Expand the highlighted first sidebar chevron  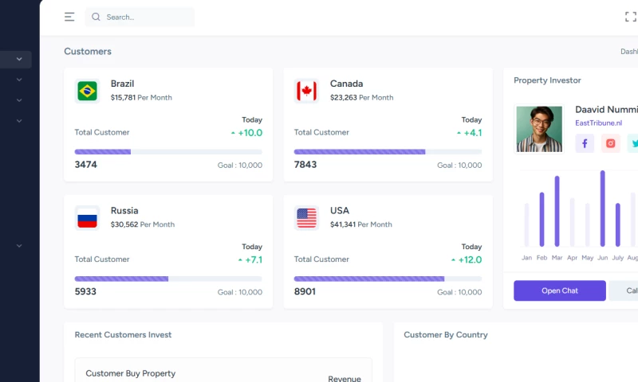pyautogui.click(x=19, y=59)
